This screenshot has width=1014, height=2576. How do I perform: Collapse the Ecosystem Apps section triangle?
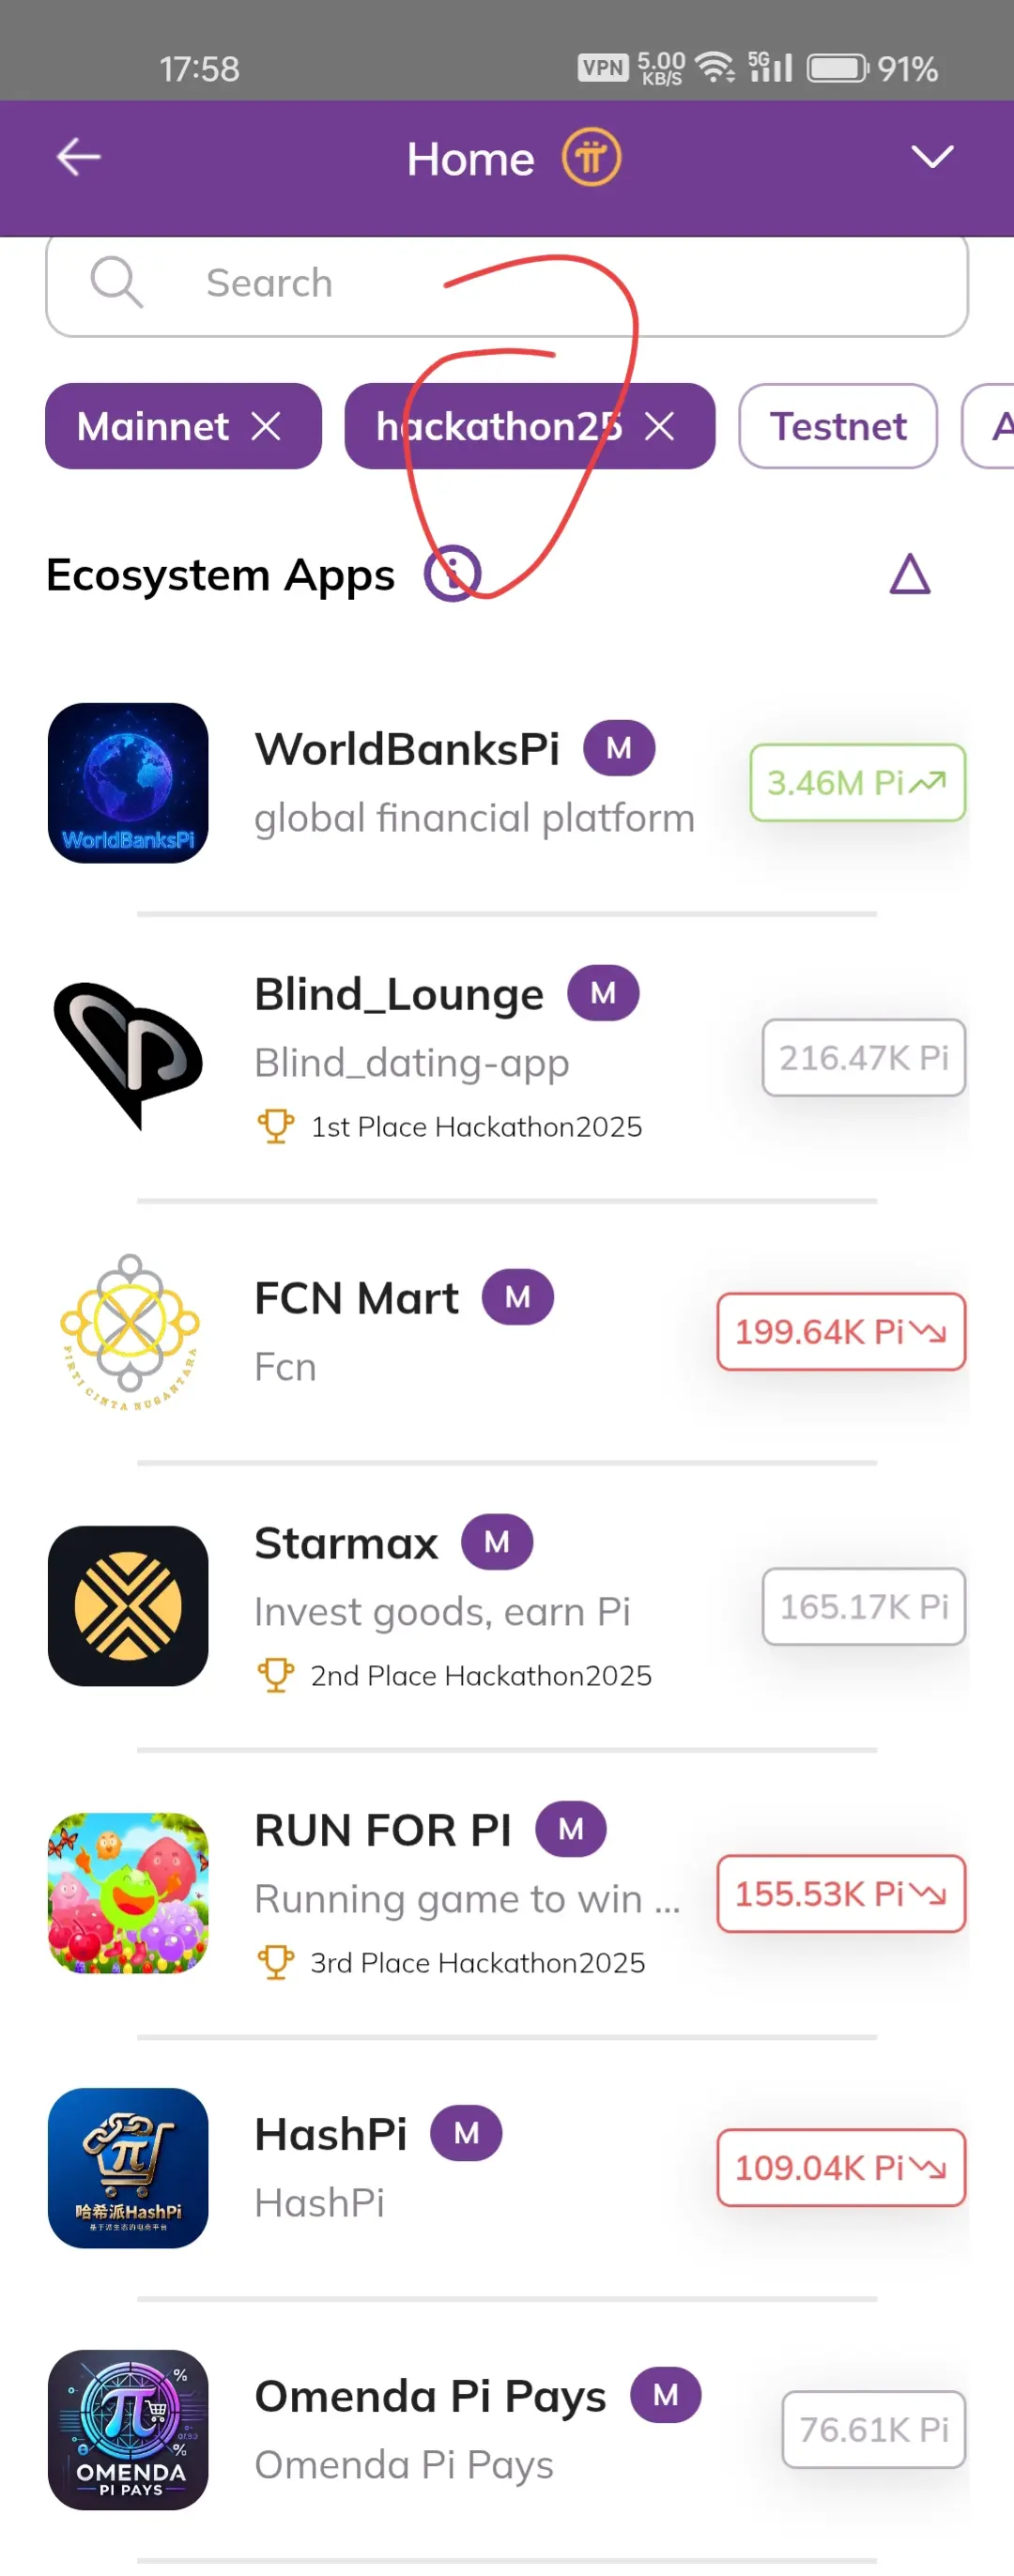click(910, 575)
